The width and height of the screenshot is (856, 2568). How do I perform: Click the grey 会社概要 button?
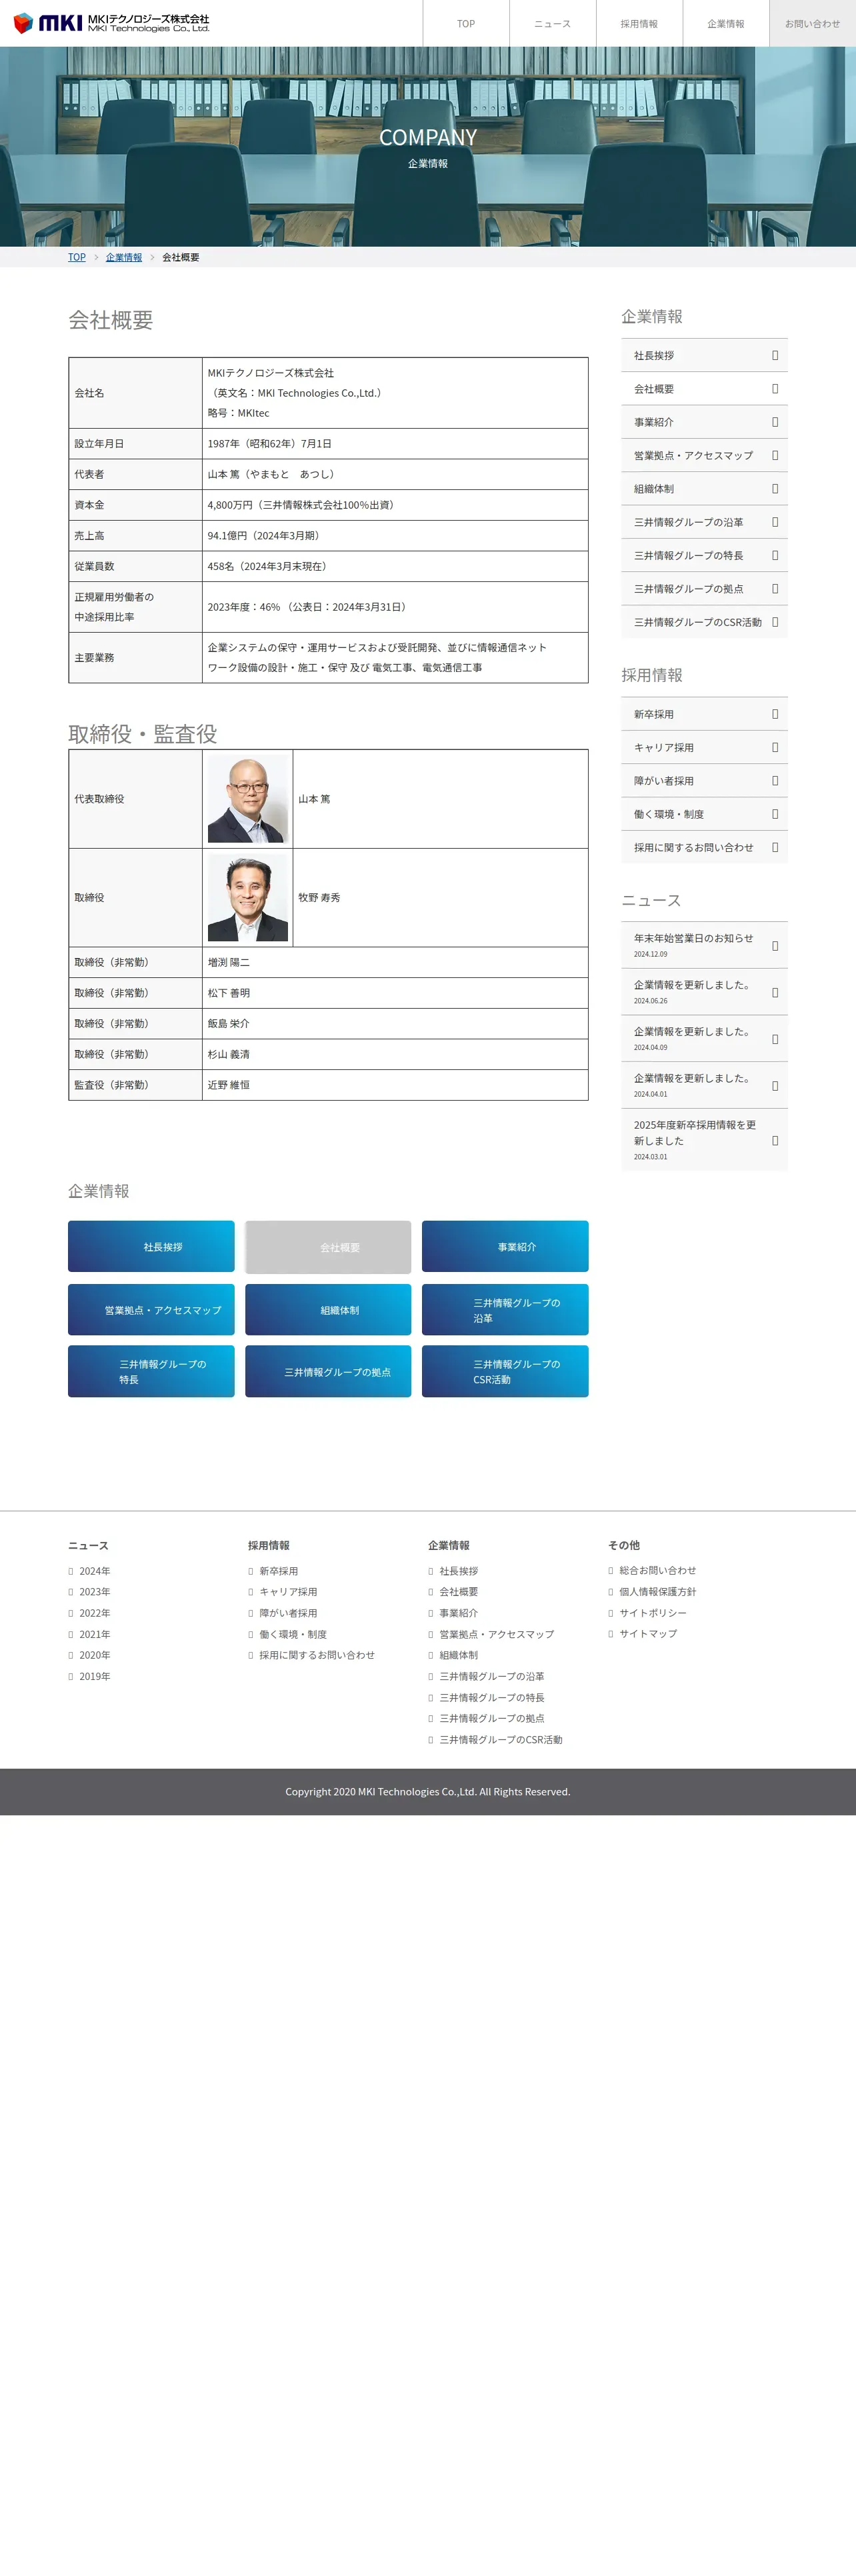click(328, 1246)
